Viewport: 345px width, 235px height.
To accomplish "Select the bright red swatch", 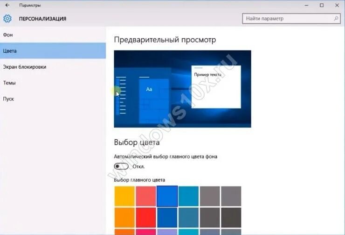I will [x=145, y=217].
